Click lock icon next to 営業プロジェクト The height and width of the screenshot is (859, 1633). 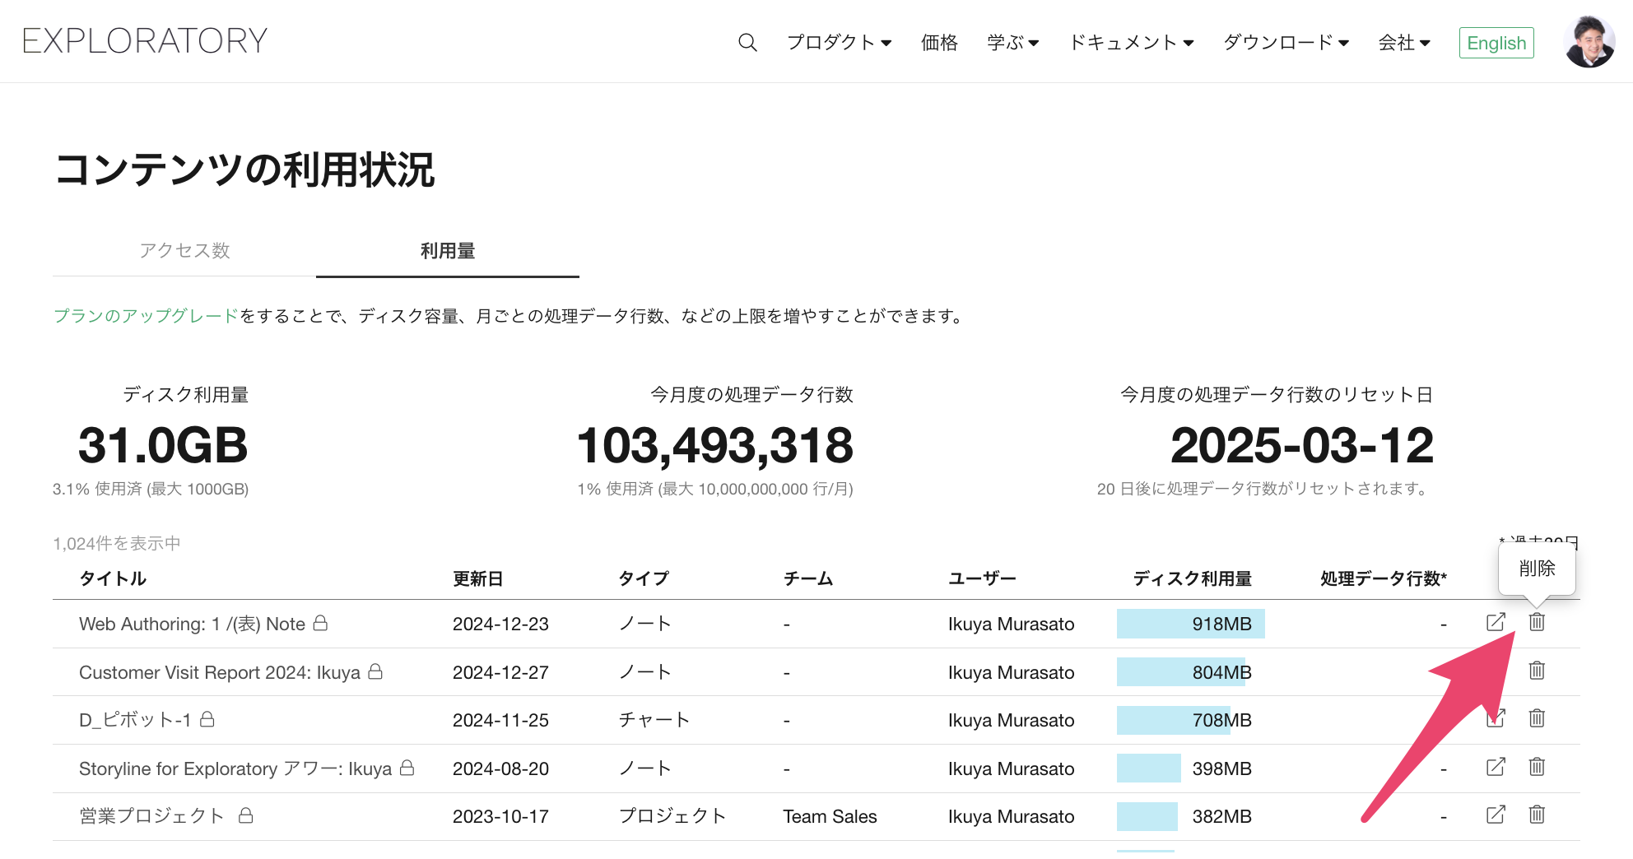[x=245, y=815]
